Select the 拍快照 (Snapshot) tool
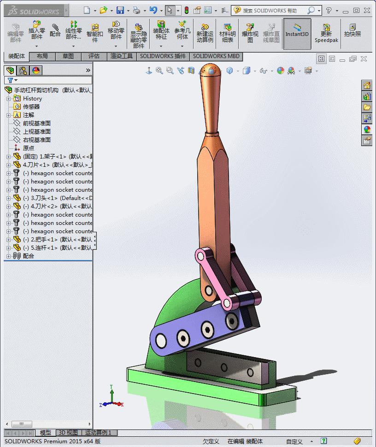376x447 pixels. click(x=353, y=31)
